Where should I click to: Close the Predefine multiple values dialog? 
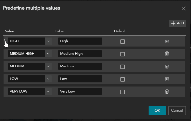click(184, 8)
